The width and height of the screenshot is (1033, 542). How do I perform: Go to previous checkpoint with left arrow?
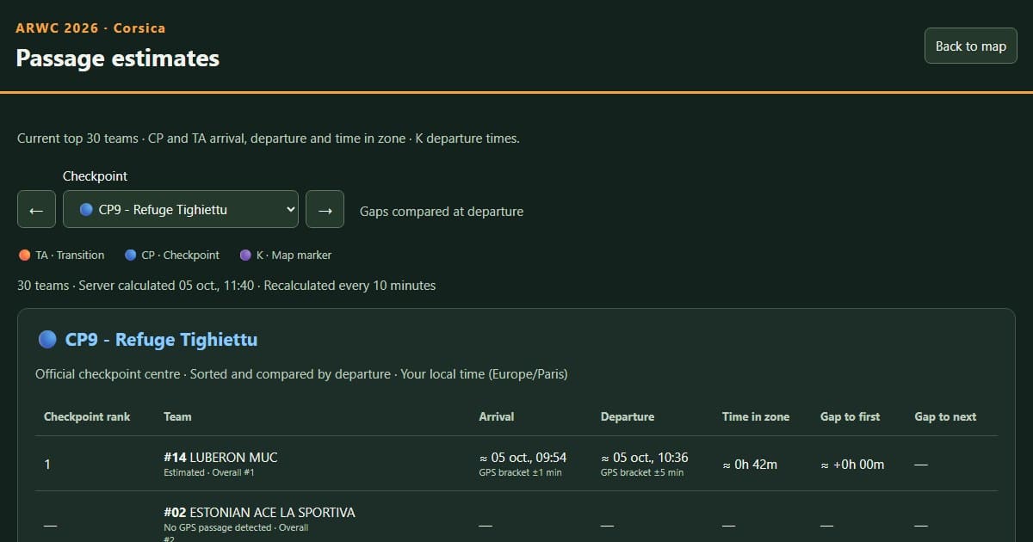click(36, 209)
